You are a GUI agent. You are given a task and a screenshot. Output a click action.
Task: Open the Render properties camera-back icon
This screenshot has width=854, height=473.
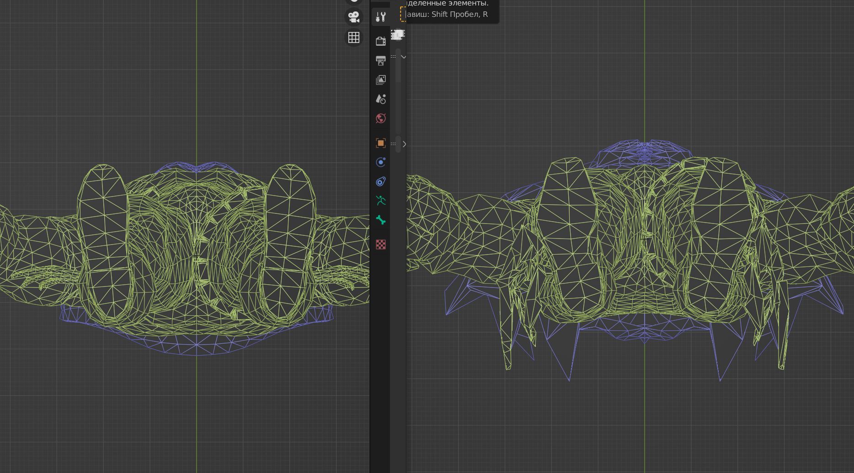[380, 41]
